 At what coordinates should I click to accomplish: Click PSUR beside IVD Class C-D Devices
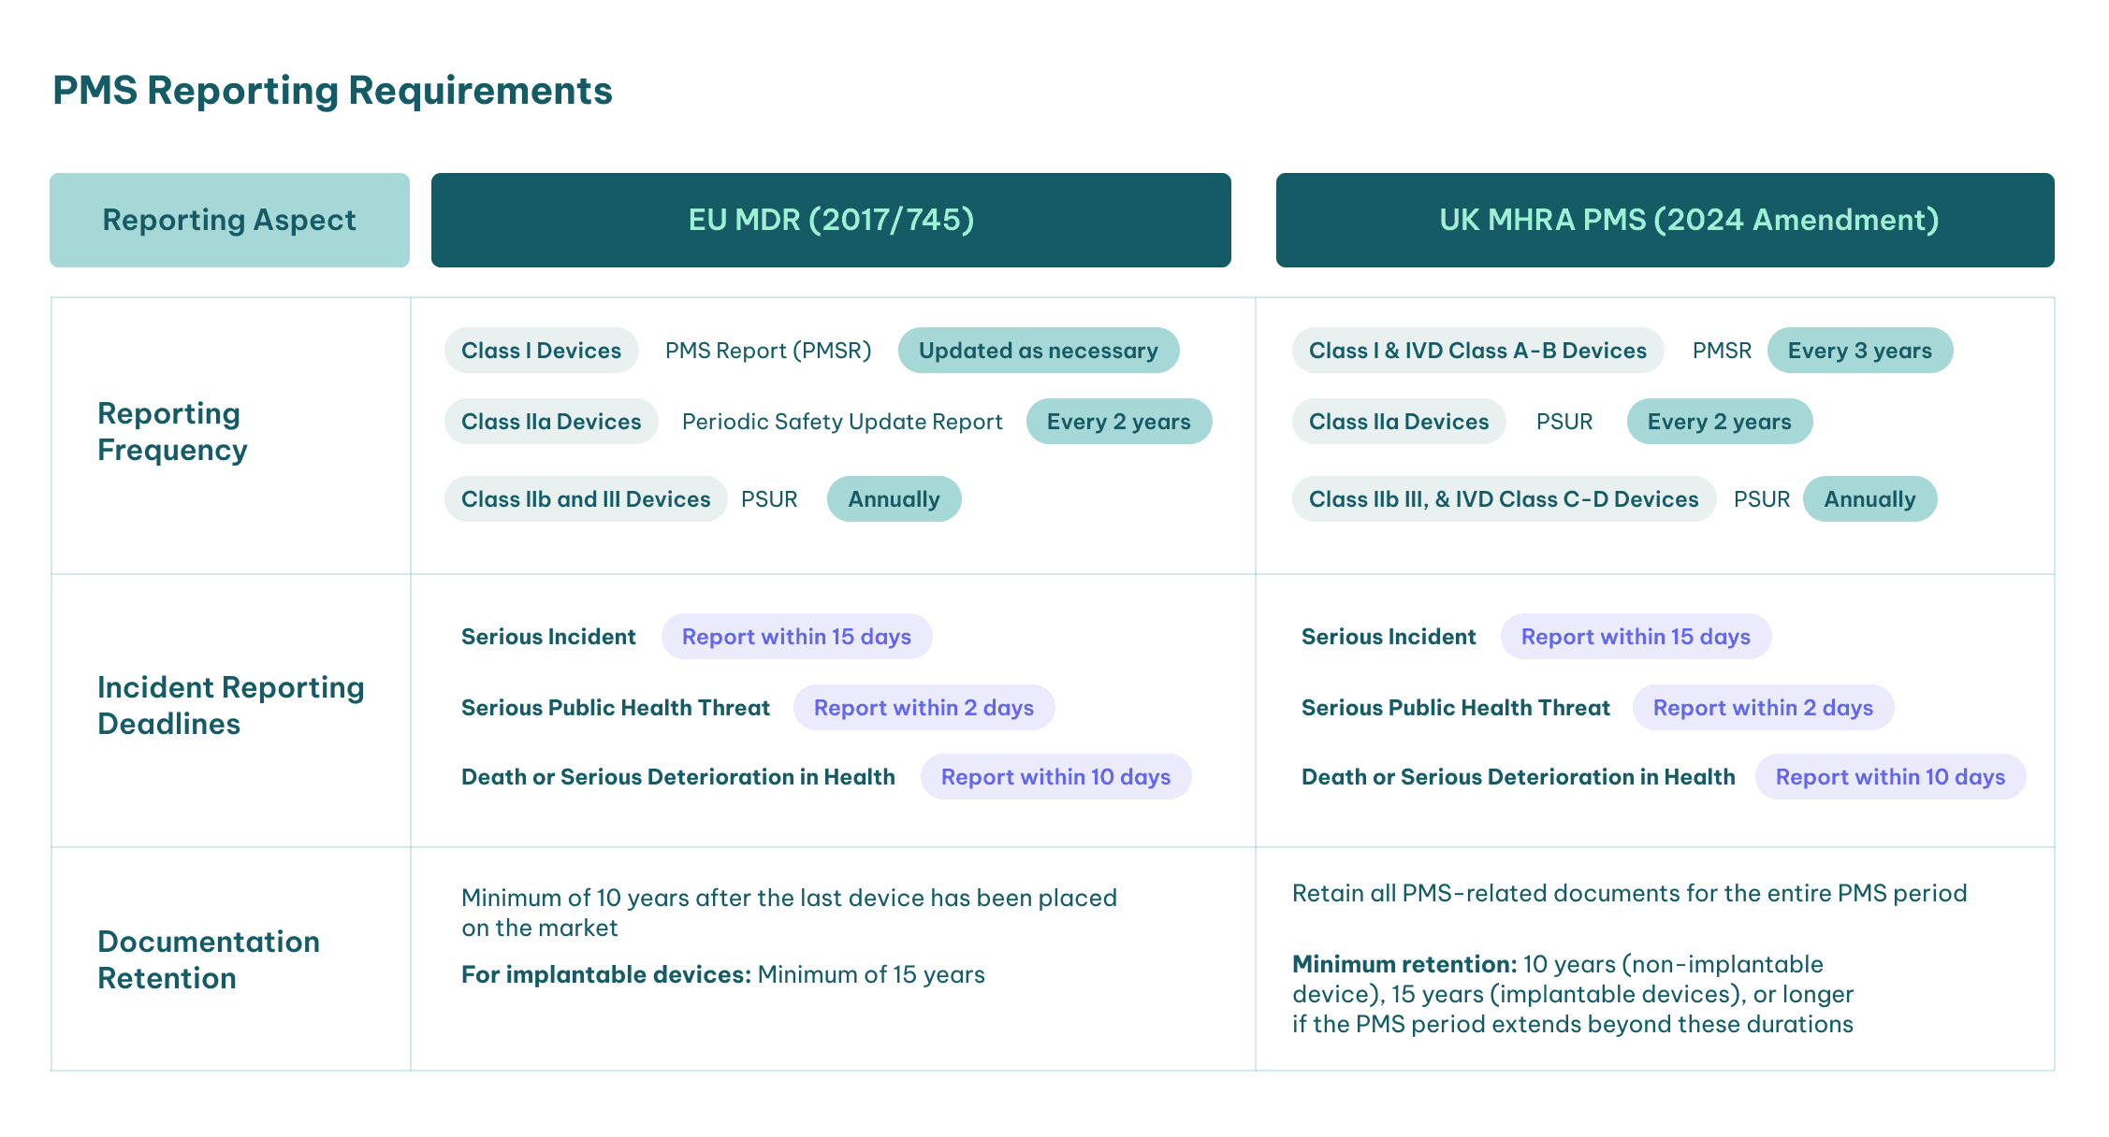[x=1762, y=499]
